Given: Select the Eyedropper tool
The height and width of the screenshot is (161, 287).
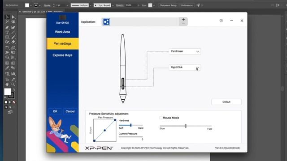Looking at the screenshot, I should coord(7,68).
